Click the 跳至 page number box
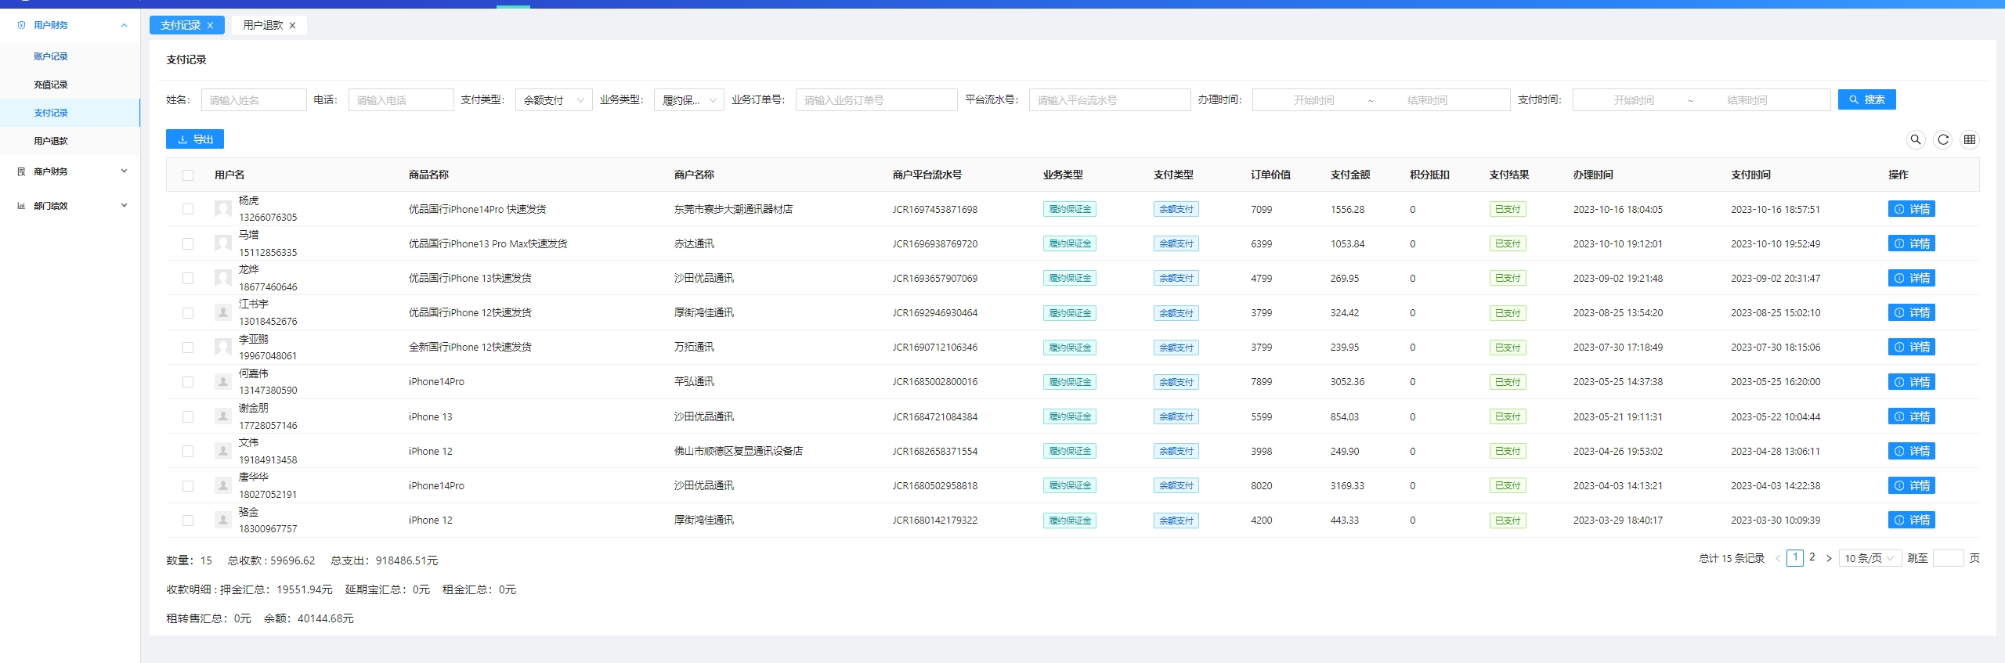The image size is (2005, 663). 1948,558
